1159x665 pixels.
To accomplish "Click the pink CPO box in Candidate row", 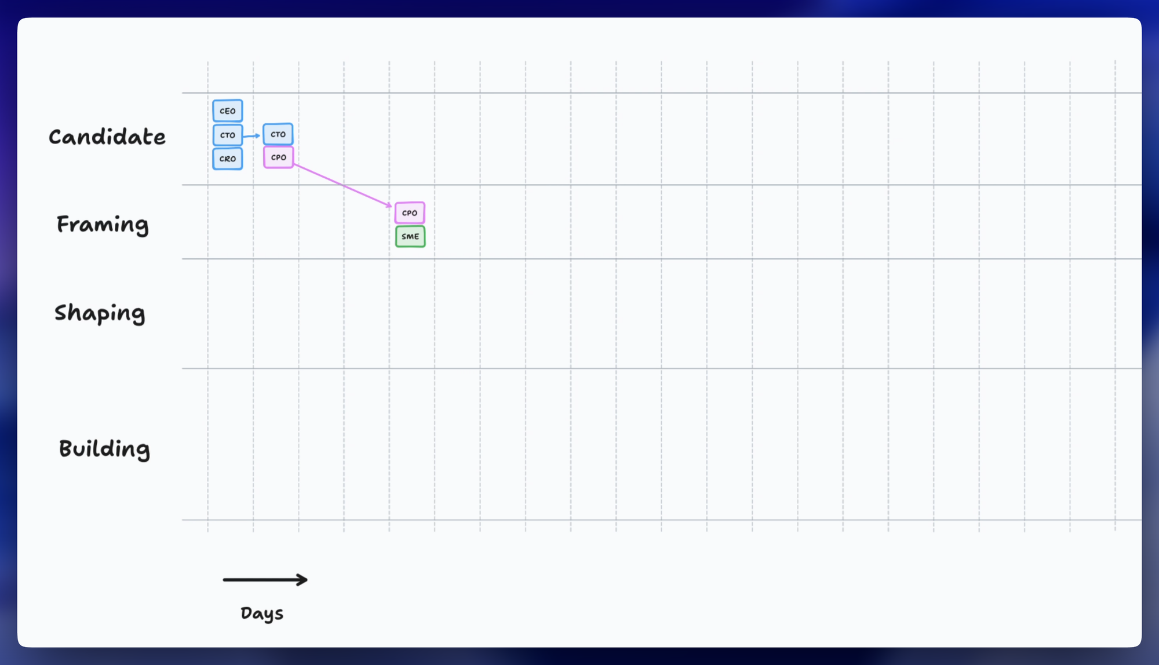I will tap(278, 157).
